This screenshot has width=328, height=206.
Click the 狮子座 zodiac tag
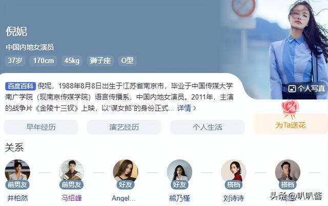[100, 60]
